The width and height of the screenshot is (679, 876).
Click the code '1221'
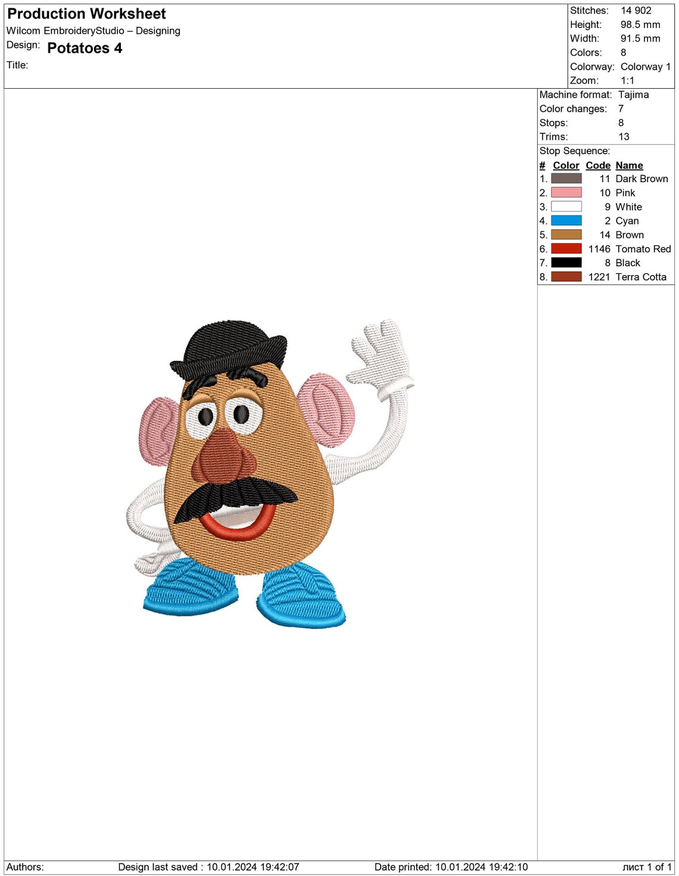point(599,277)
